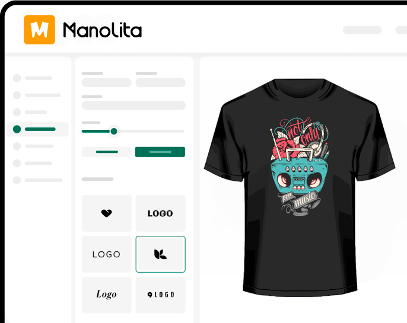Click the boombox graphic on the T-shirt

(297, 175)
